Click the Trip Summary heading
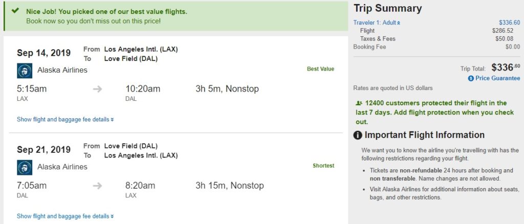The height and width of the screenshot is (224, 524). [387, 8]
